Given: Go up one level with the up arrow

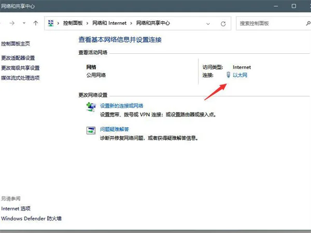Looking at the screenshot, I should (35, 23).
